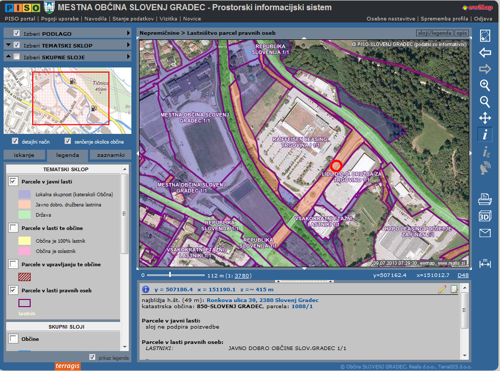Switch to the zaznamki tab
The height and width of the screenshot is (371, 500).
[110, 155]
